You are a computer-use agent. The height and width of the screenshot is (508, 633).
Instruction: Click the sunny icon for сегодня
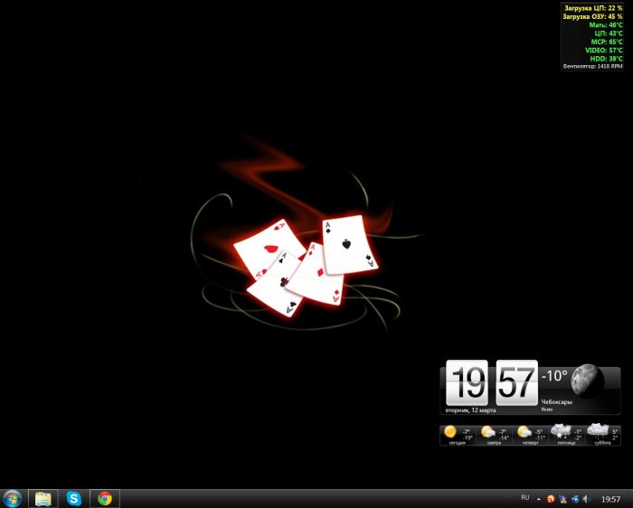[449, 432]
